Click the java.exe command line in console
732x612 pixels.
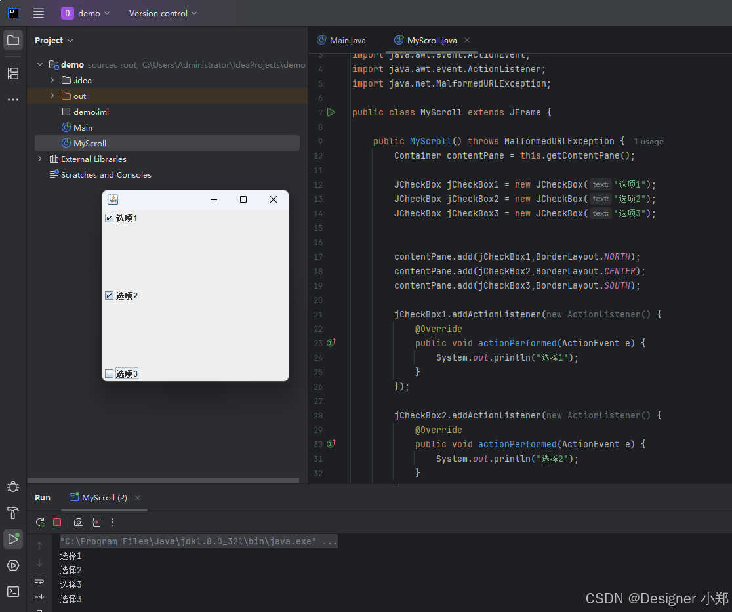point(198,542)
